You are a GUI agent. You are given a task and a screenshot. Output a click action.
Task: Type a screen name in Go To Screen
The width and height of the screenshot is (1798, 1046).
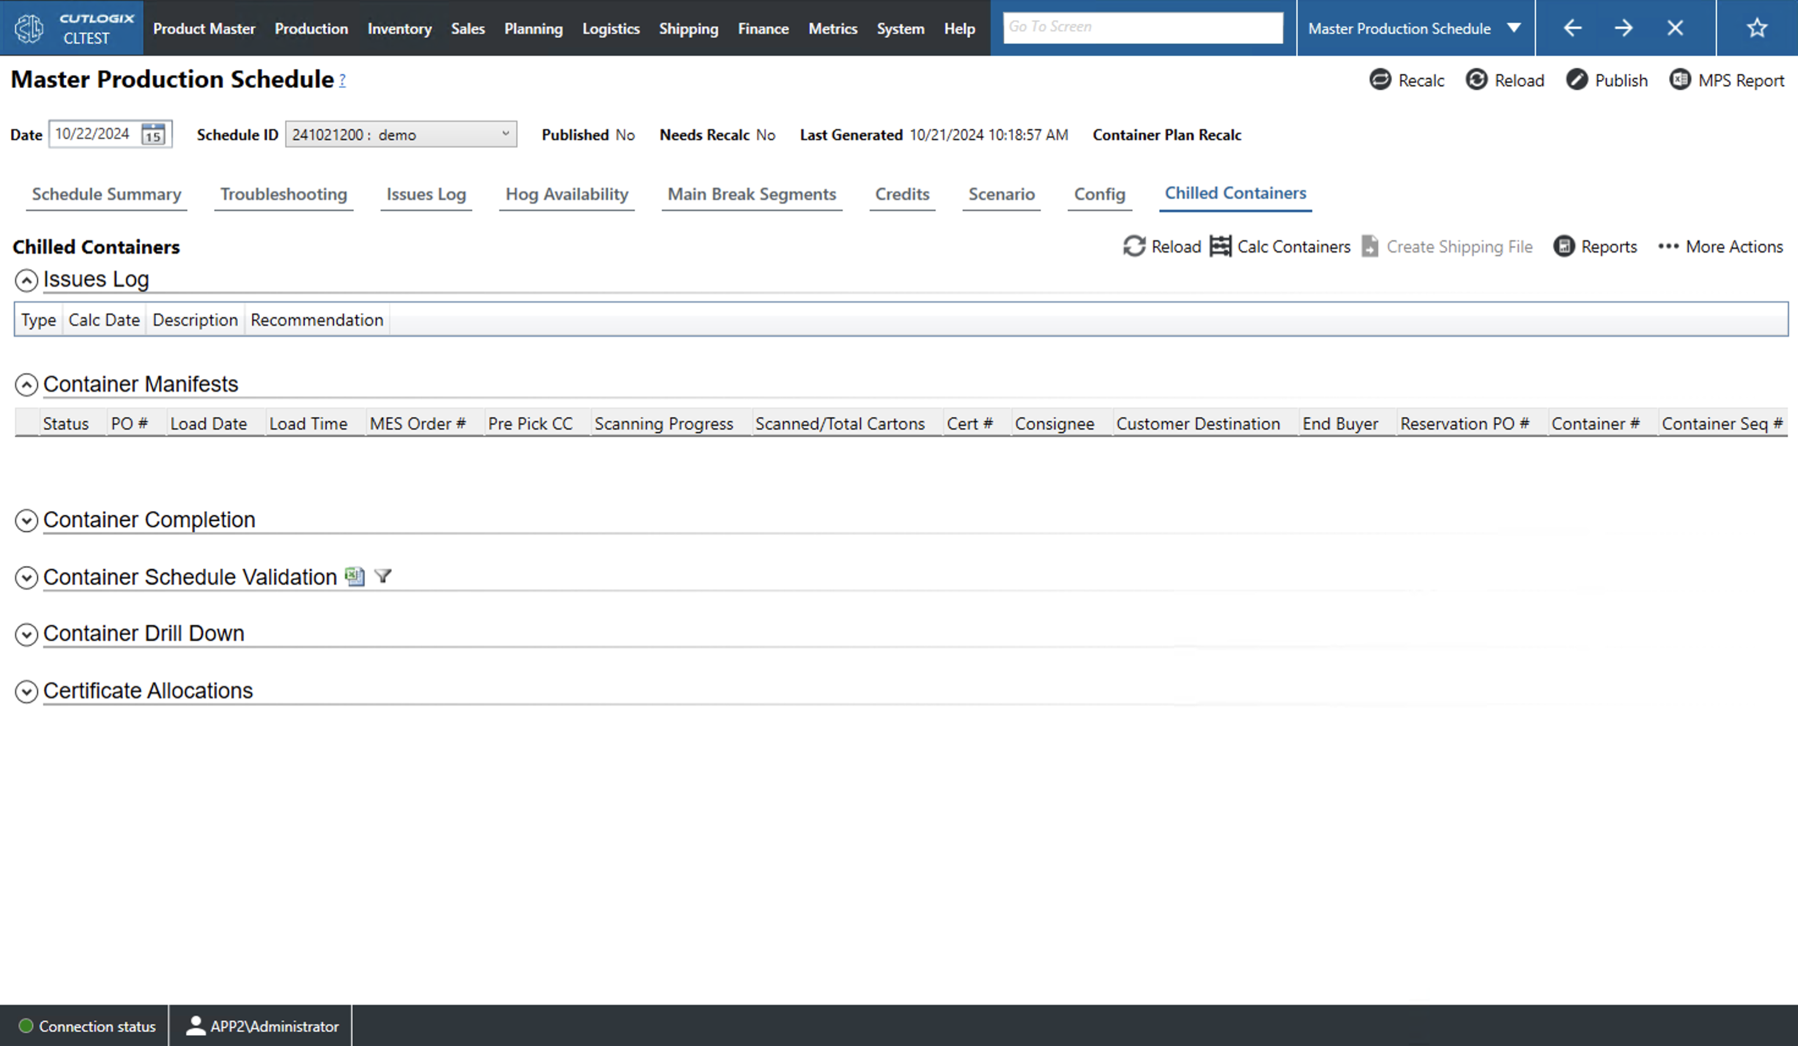pyautogui.click(x=1142, y=26)
